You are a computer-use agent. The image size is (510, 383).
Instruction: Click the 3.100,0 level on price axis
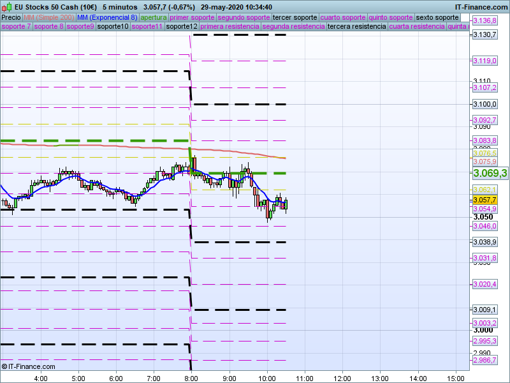484,104
